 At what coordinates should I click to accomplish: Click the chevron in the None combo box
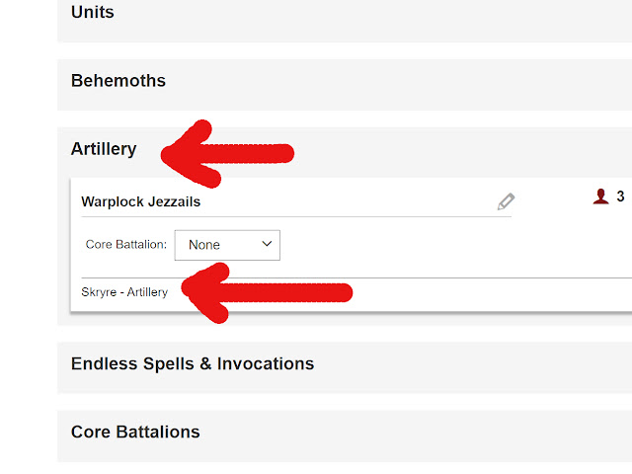coord(266,244)
